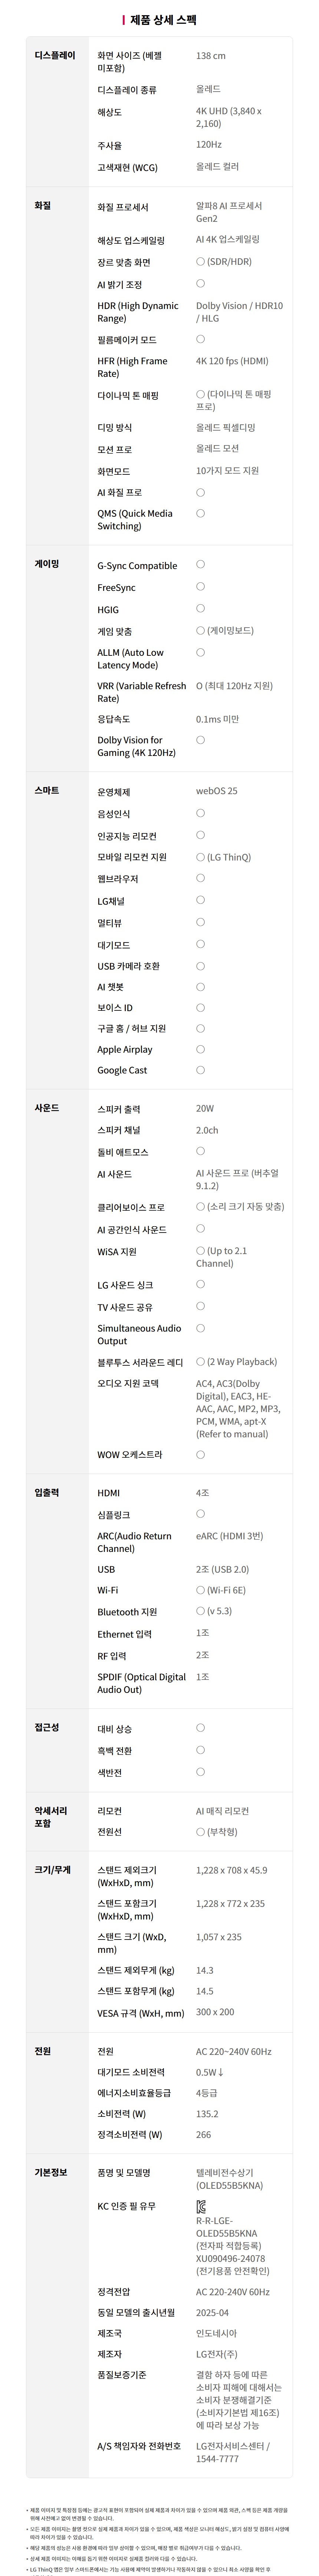Click the circle mark beside Google Cast
The image size is (319, 2576).
click(x=200, y=1070)
